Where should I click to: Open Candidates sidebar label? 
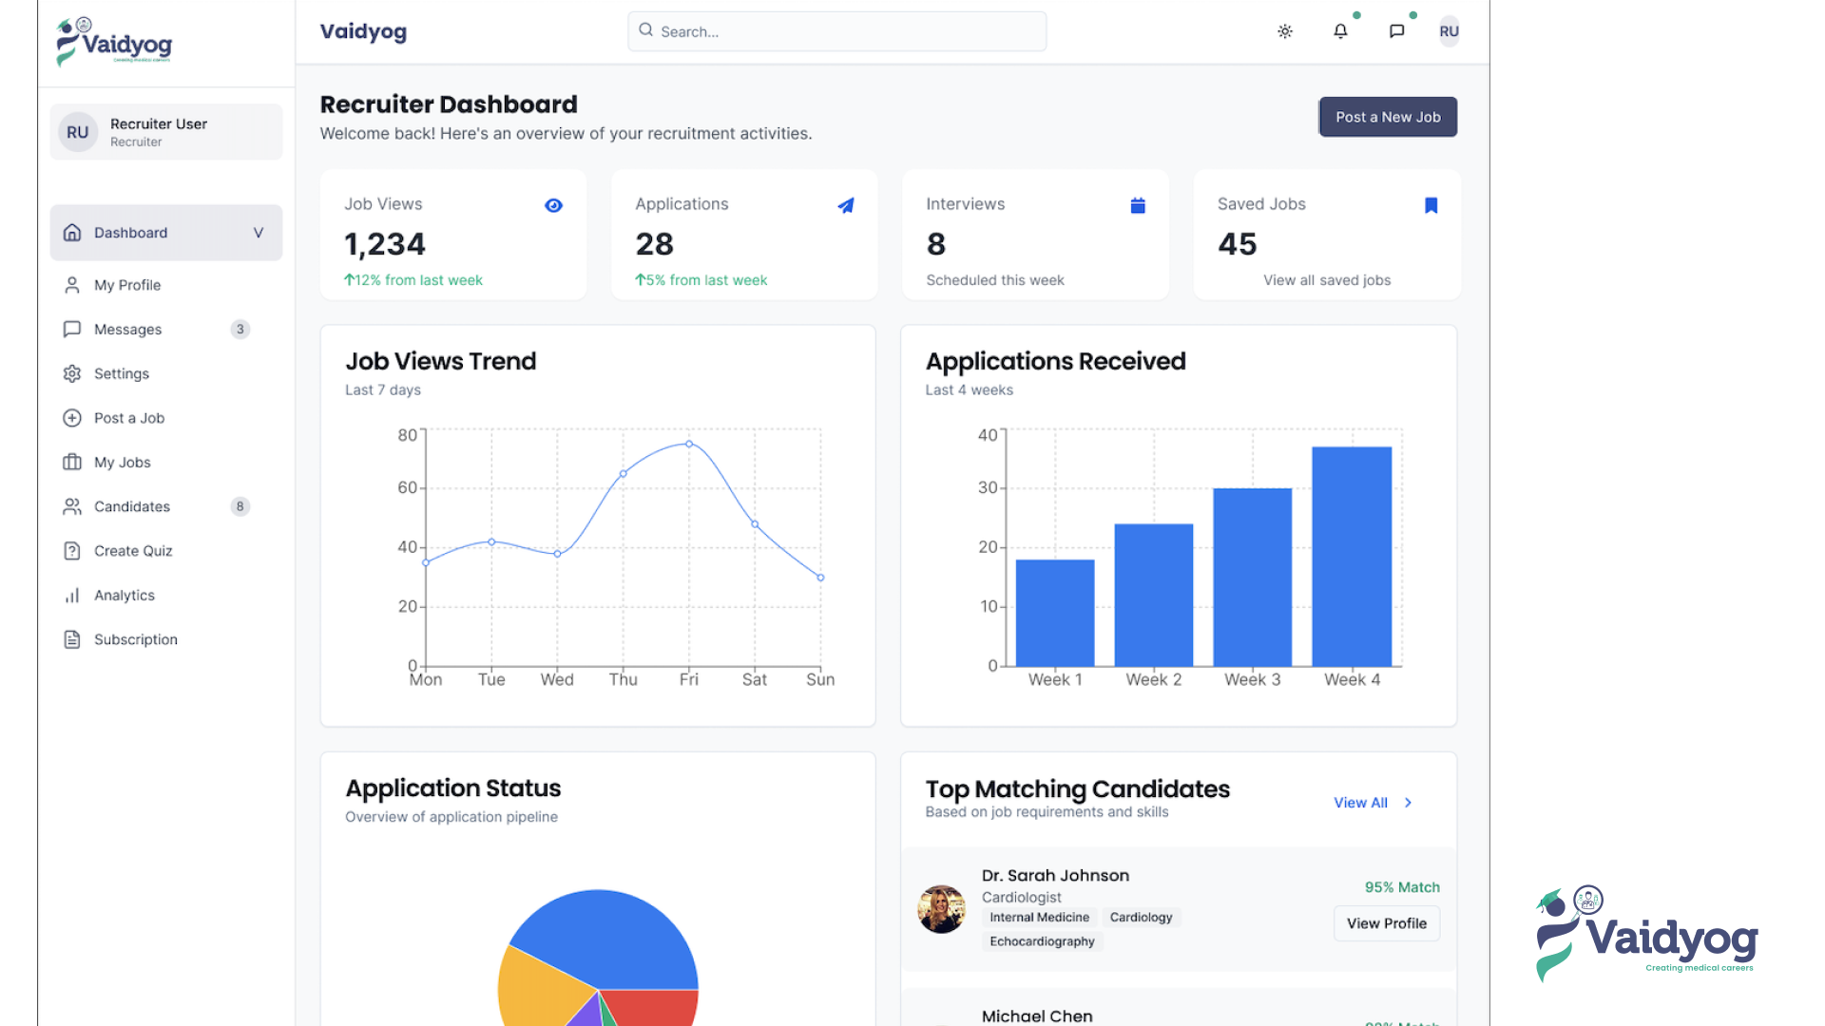point(132,506)
